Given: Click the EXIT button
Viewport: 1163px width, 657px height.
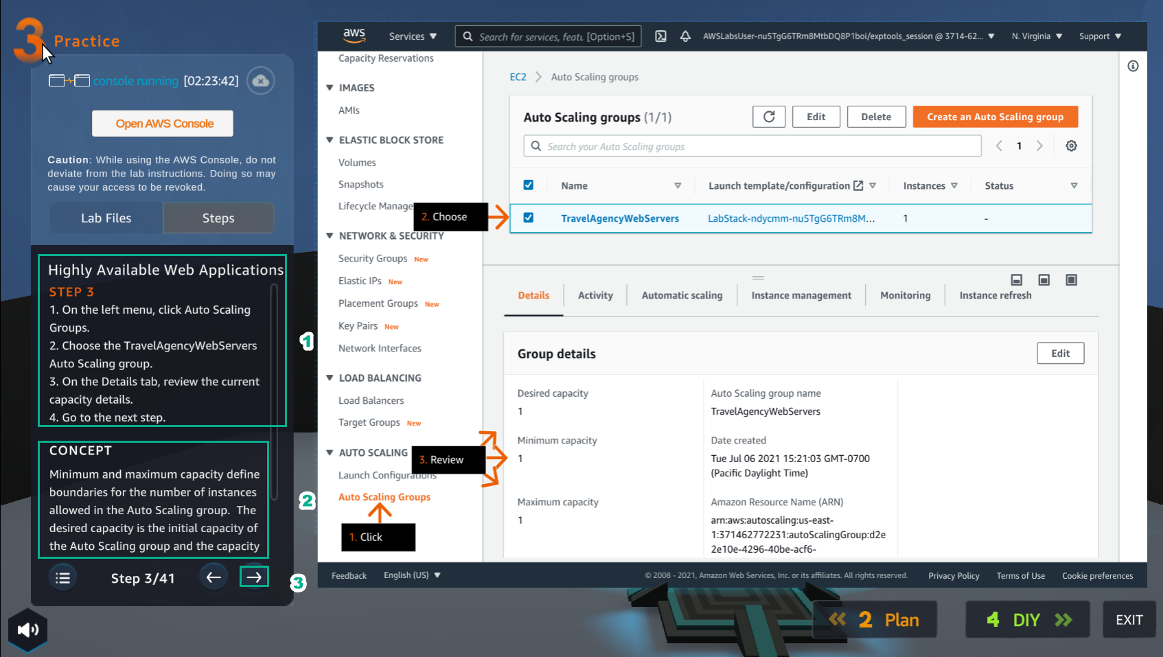Looking at the screenshot, I should coord(1129,620).
